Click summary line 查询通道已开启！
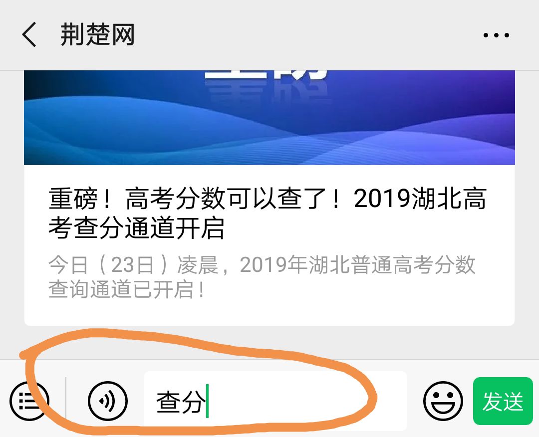 127,289
